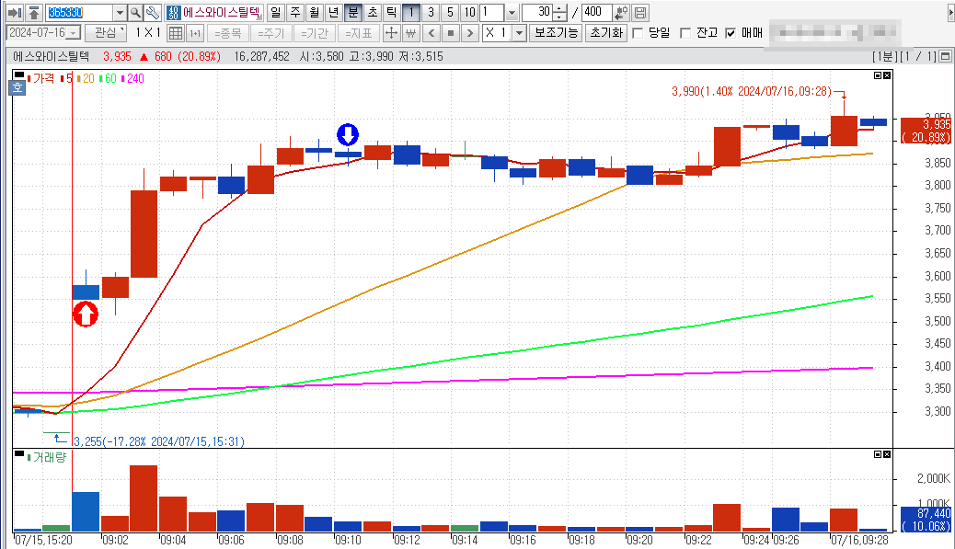Screen dimensions: 955x549
Task: Click the 호 quote button on chart
Action: pyautogui.click(x=17, y=87)
